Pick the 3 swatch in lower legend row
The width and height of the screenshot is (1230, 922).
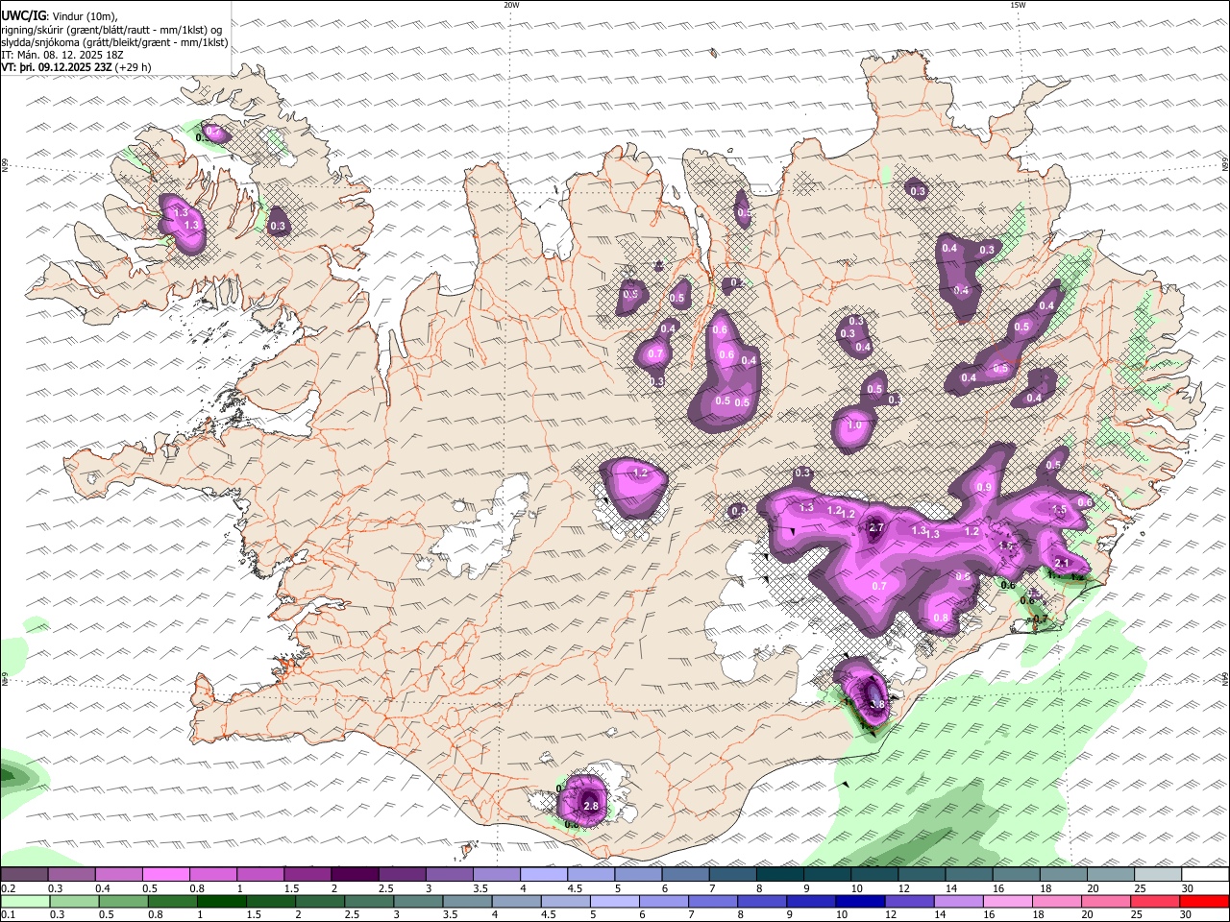pyautogui.click(x=418, y=901)
